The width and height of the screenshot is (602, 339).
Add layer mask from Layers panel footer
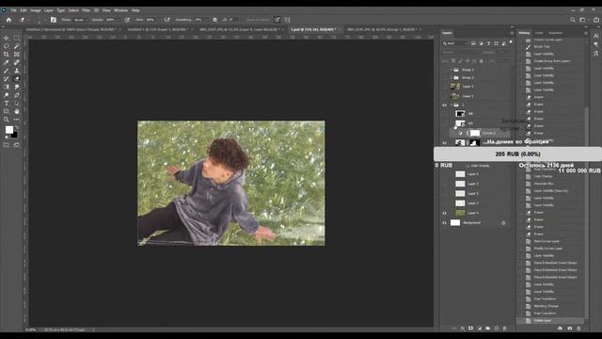tap(470, 329)
